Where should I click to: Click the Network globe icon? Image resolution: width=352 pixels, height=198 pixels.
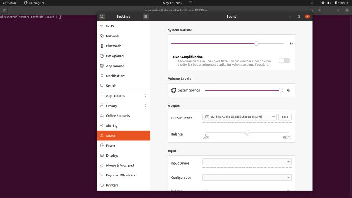click(102, 36)
